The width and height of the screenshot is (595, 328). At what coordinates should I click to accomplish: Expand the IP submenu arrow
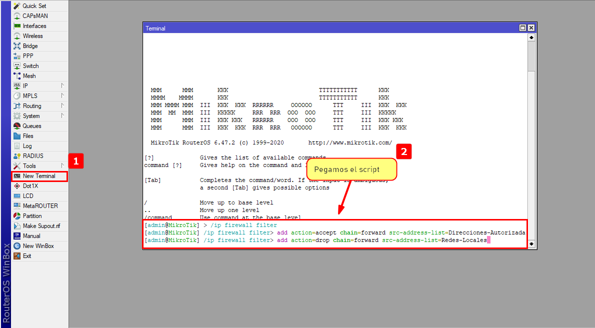[x=62, y=85]
